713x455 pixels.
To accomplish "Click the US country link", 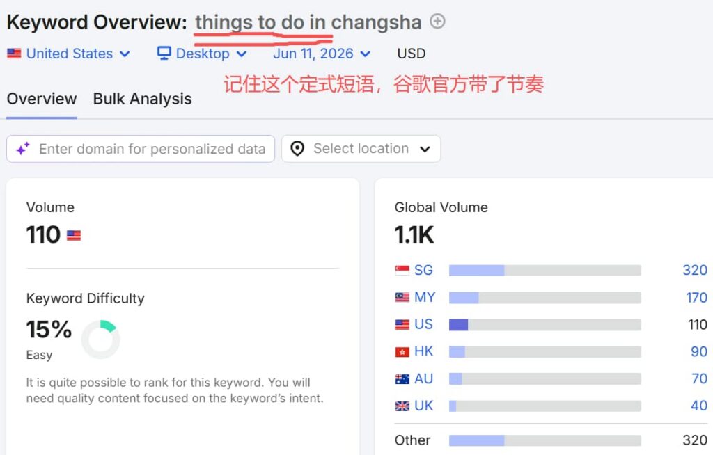I will [x=423, y=324].
